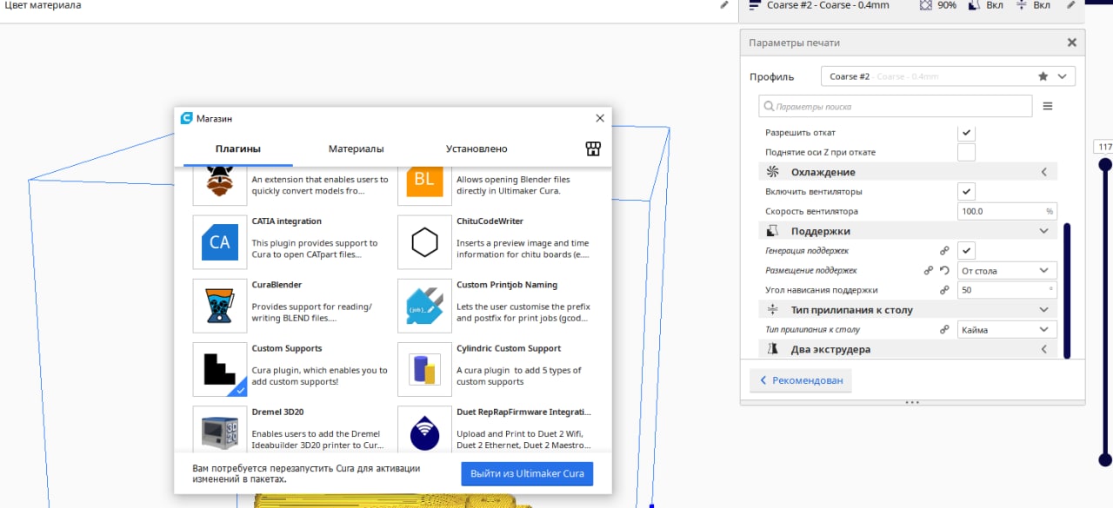The image size is (1113, 508).
Task: Switch to the Установлено tab
Action: [477, 149]
